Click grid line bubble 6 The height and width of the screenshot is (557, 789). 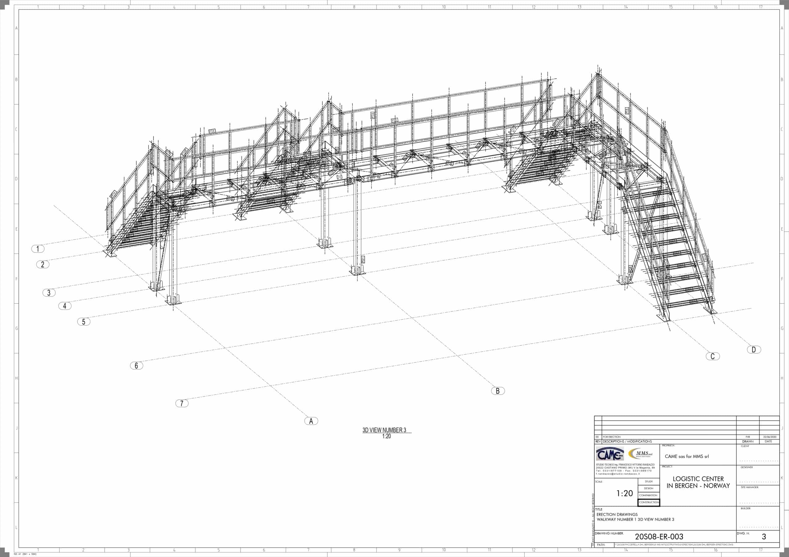(x=137, y=365)
